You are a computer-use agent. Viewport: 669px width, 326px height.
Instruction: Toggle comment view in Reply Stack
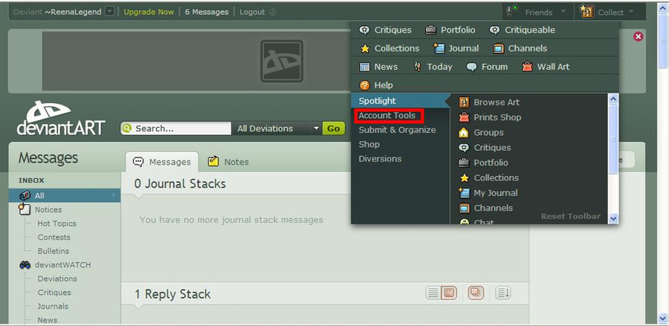476,293
